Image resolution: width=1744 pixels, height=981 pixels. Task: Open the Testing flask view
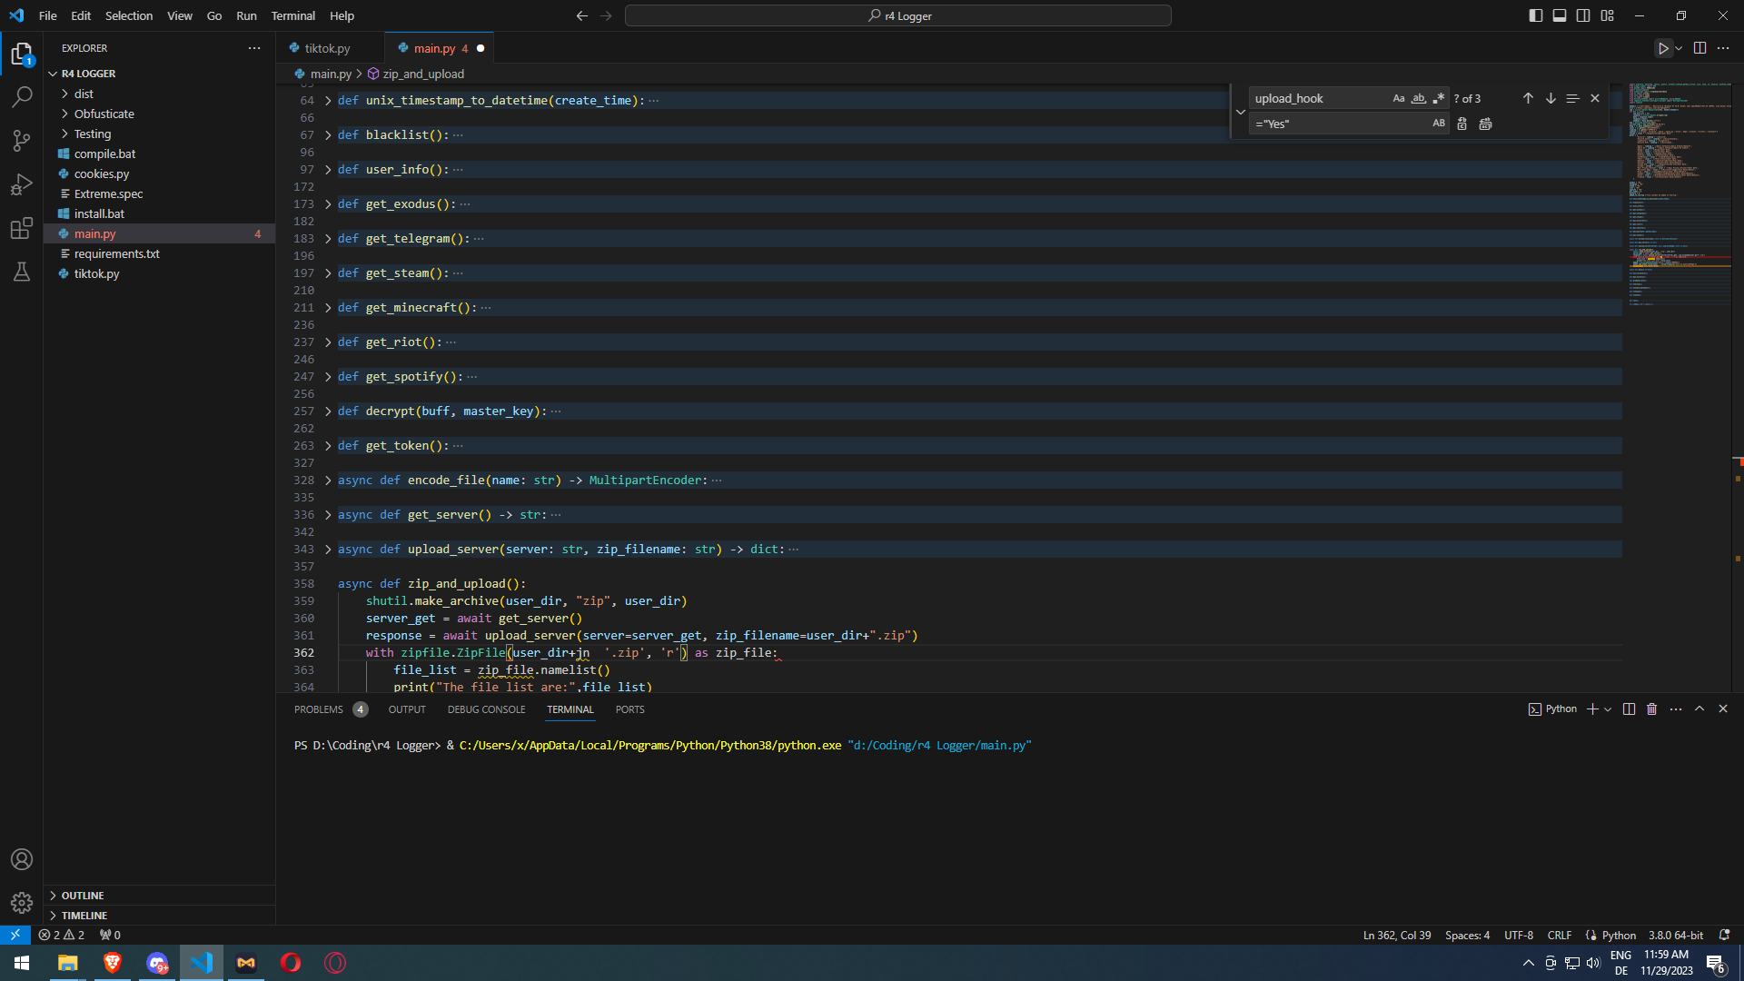coord(22,272)
